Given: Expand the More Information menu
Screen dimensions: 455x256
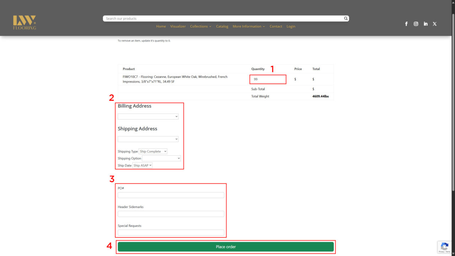Looking at the screenshot, I should [x=248, y=26].
